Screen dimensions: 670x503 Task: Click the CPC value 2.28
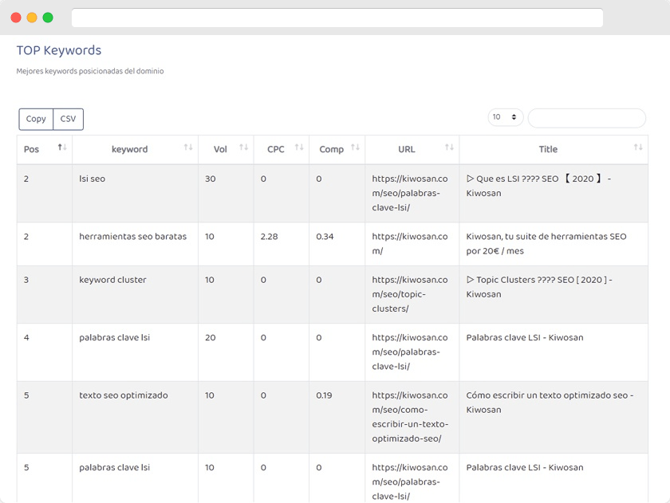[x=270, y=237]
